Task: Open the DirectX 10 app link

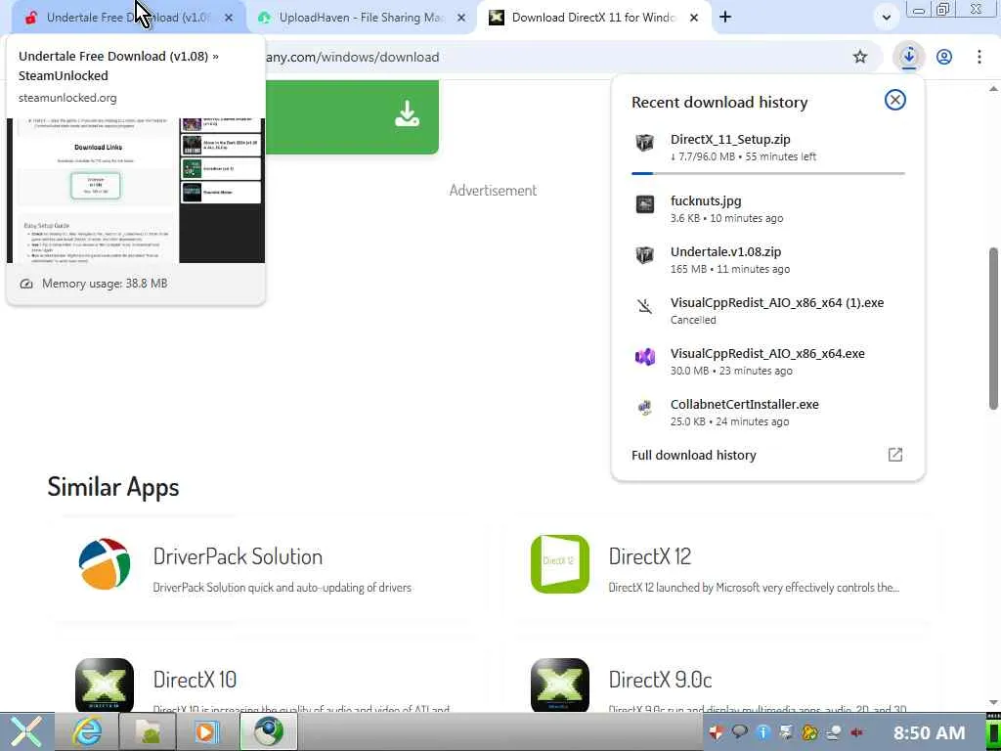Action: coord(195,680)
